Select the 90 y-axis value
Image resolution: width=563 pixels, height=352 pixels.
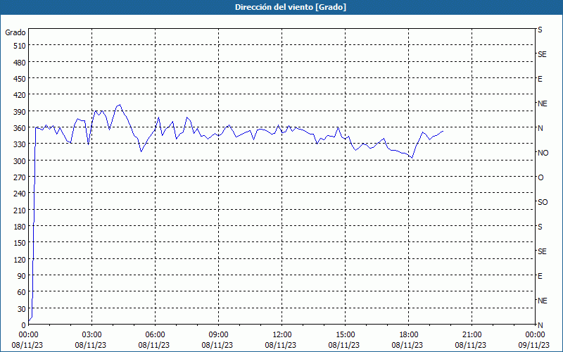click(x=22, y=276)
